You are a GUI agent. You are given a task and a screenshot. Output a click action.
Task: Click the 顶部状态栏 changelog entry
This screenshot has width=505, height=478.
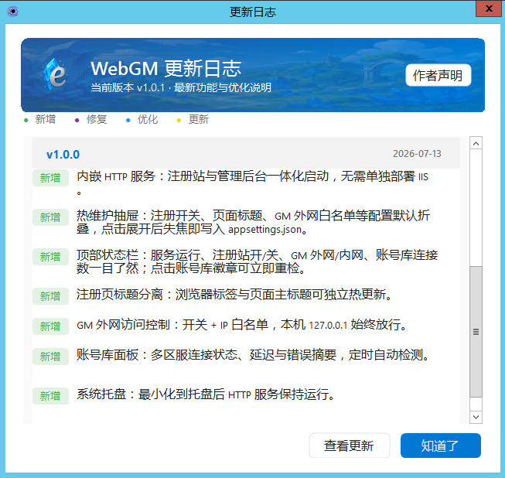257,261
